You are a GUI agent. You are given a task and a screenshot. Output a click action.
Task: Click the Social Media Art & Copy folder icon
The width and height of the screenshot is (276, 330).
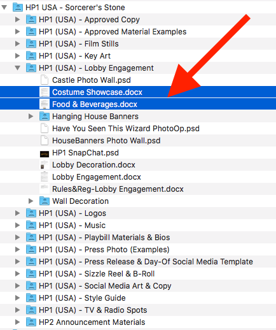click(31, 286)
